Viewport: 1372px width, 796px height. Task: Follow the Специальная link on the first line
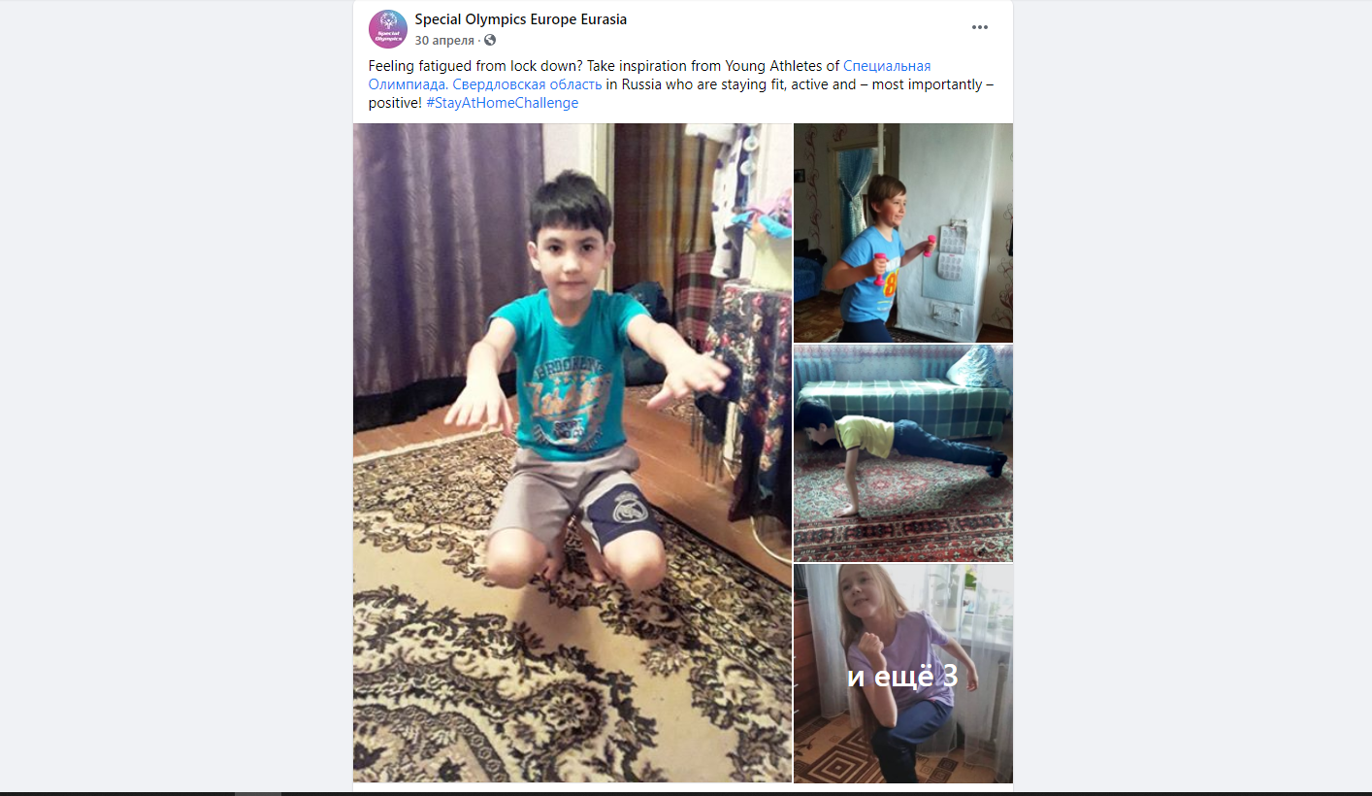887,66
